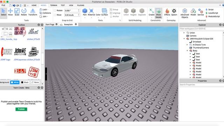
Task: Edit the move snap value 0.00 studs
Action: coord(71,15)
